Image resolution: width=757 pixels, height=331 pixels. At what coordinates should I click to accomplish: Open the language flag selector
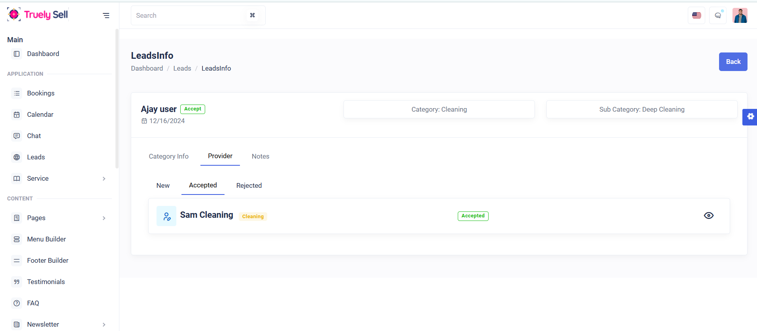click(696, 16)
